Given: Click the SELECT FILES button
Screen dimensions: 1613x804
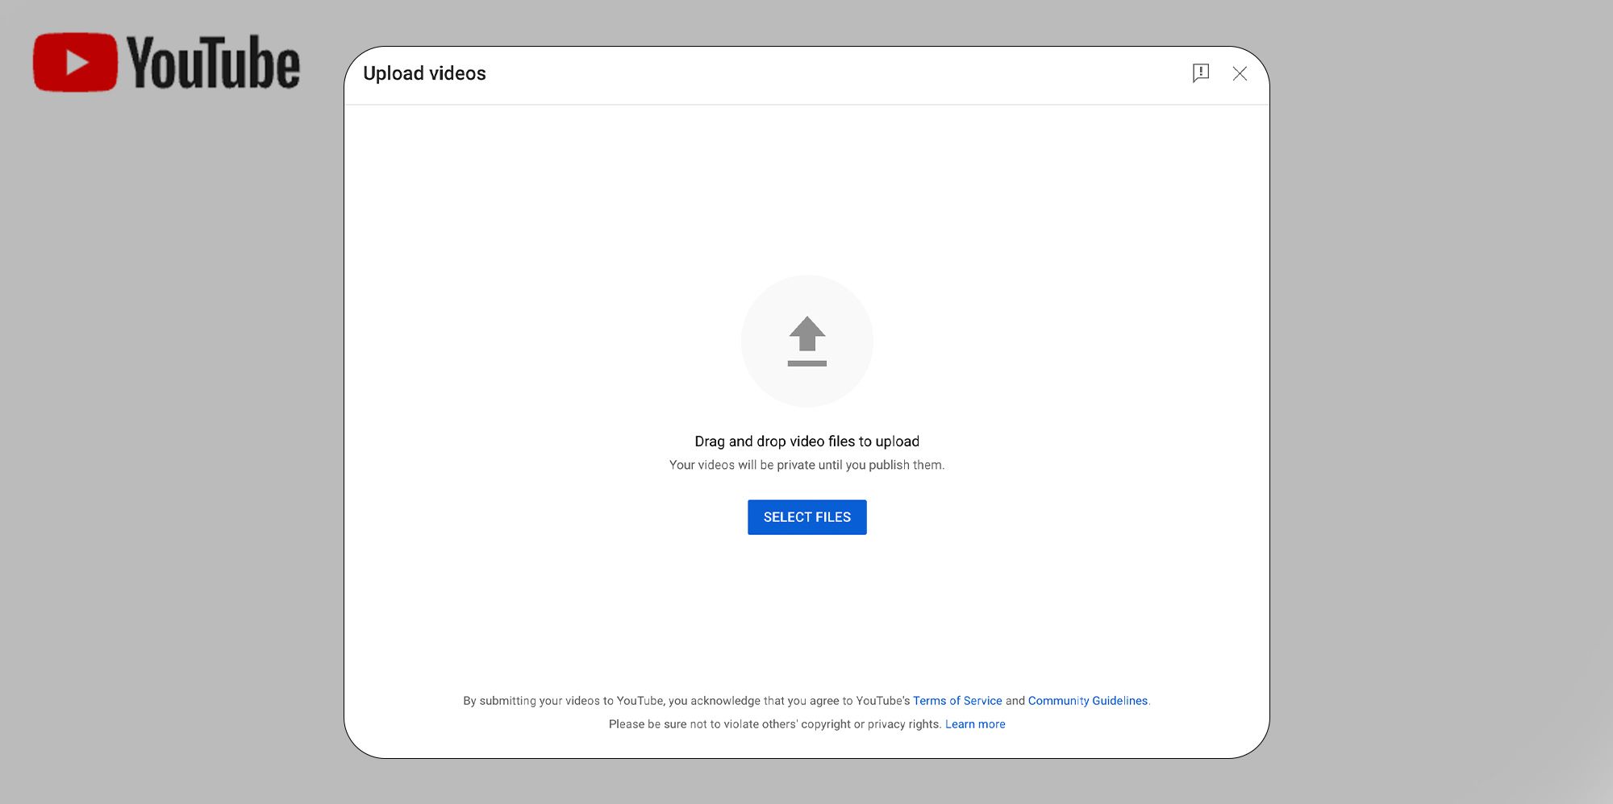Looking at the screenshot, I should [x=806, y=517].
